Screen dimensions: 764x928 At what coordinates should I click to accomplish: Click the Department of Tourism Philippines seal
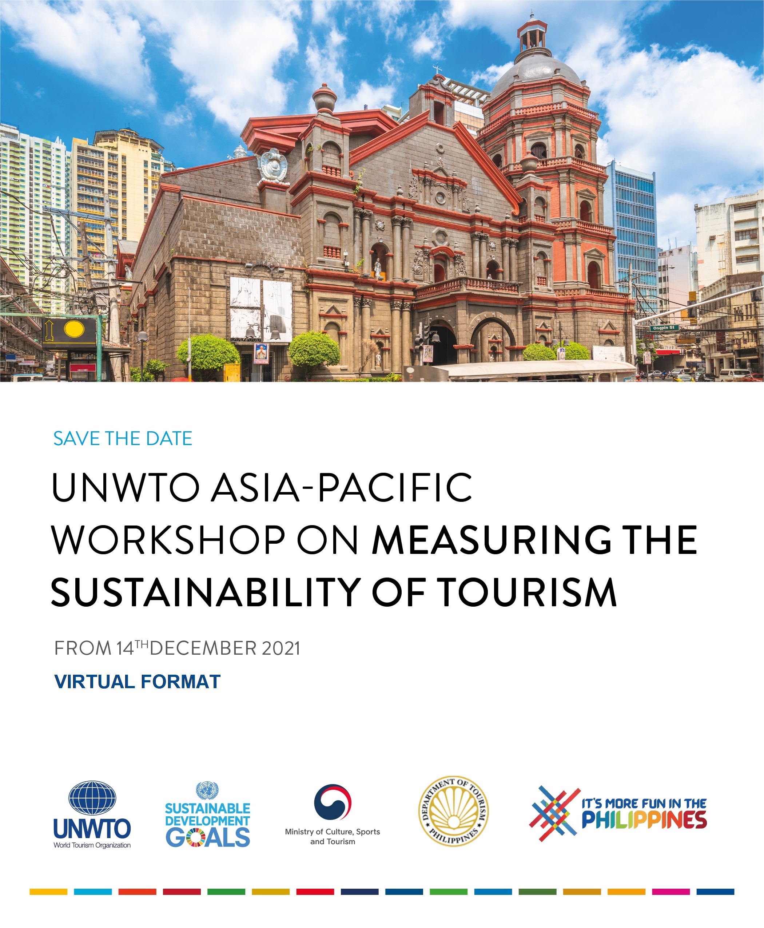click(453, 811)
